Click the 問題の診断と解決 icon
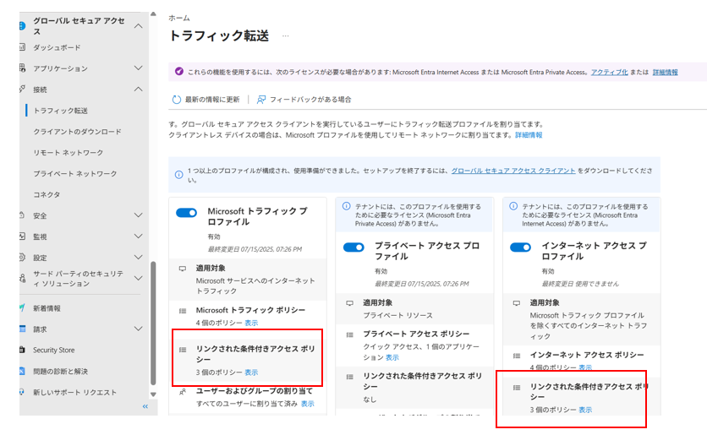707x435 pixels. [x=23, y=371]
